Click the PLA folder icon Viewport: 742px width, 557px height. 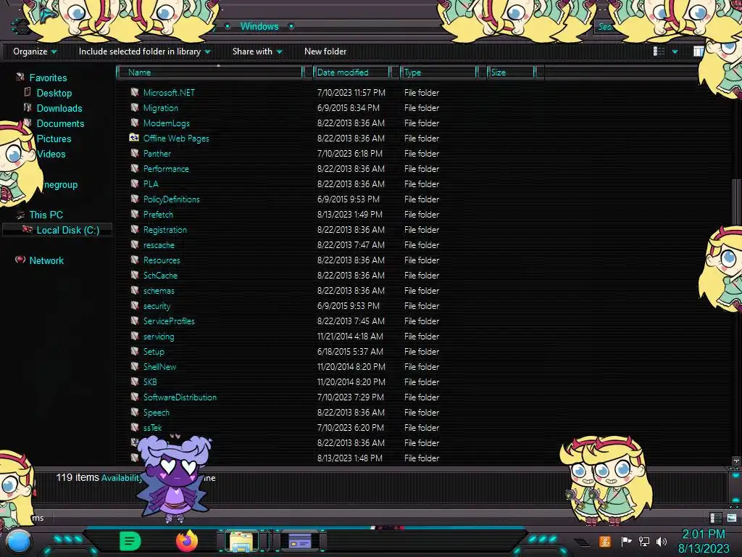134,183
